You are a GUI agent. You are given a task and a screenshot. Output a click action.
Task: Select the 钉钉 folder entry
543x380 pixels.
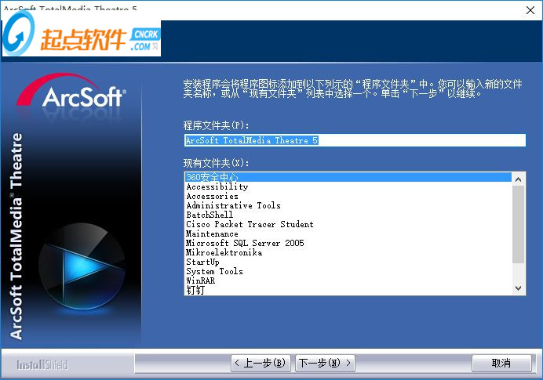(x=348, y=290)
